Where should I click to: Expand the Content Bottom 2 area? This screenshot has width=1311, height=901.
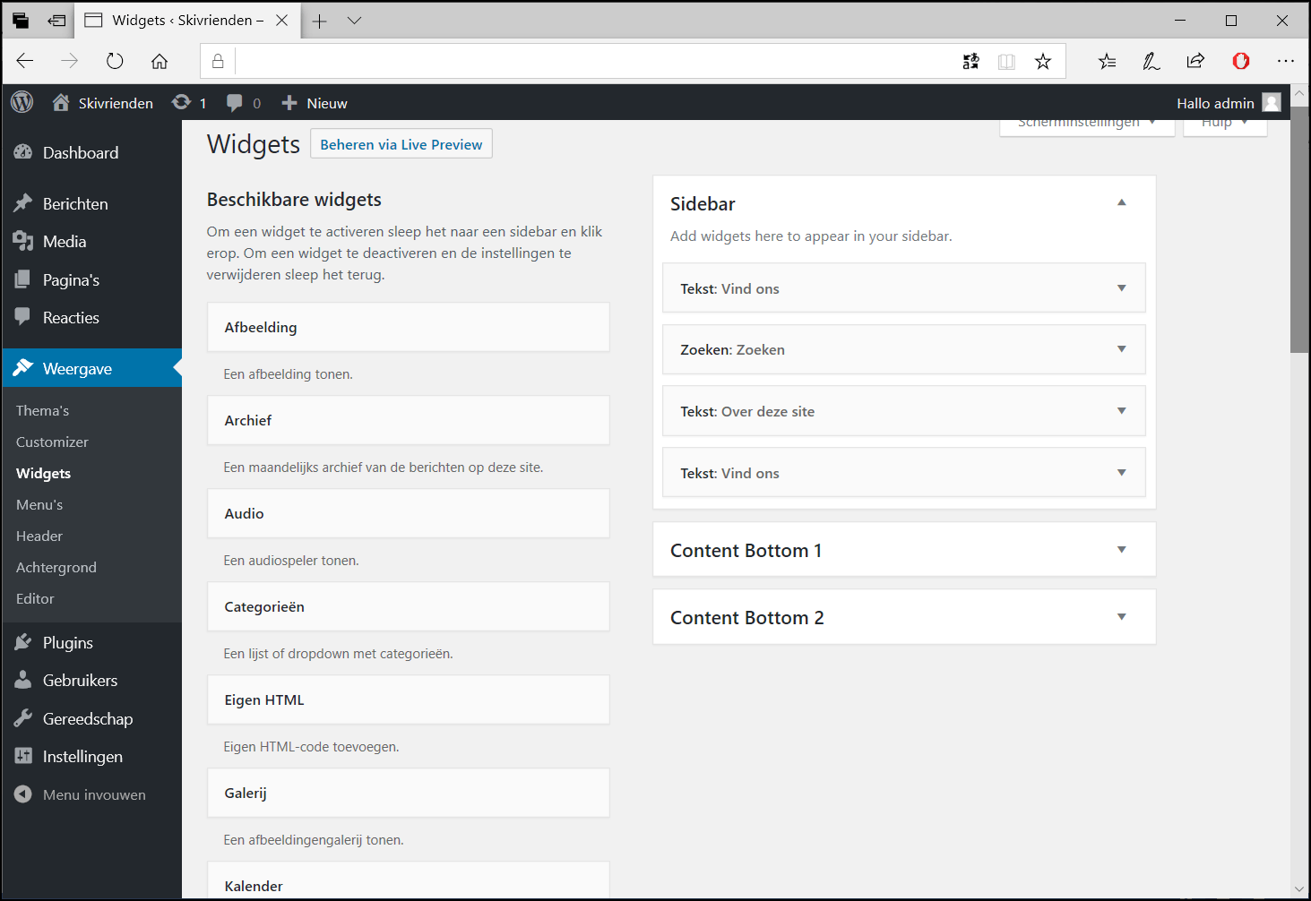1121,617
